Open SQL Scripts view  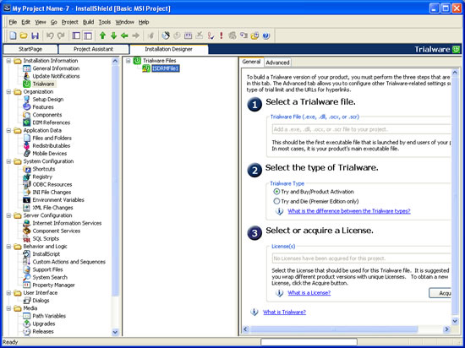pos(46,238)
